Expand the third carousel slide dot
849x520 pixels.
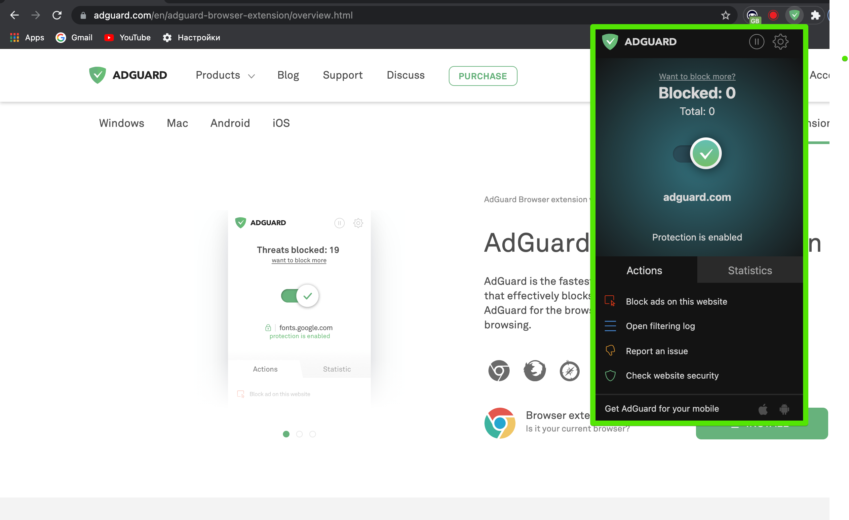[312, 434]
